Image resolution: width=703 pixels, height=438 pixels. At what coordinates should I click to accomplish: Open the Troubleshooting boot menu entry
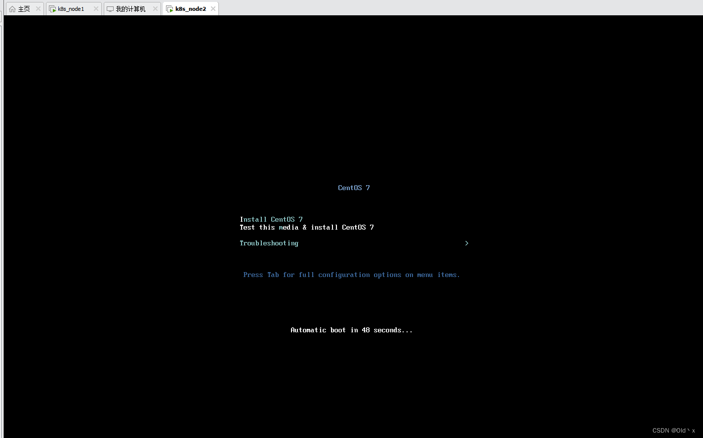(x=269, y=243)
